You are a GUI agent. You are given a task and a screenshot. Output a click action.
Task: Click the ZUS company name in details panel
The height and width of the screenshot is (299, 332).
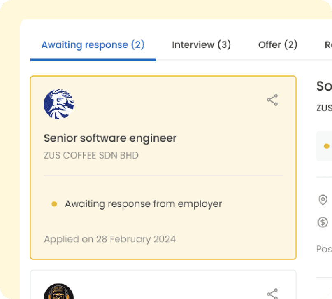324,108
